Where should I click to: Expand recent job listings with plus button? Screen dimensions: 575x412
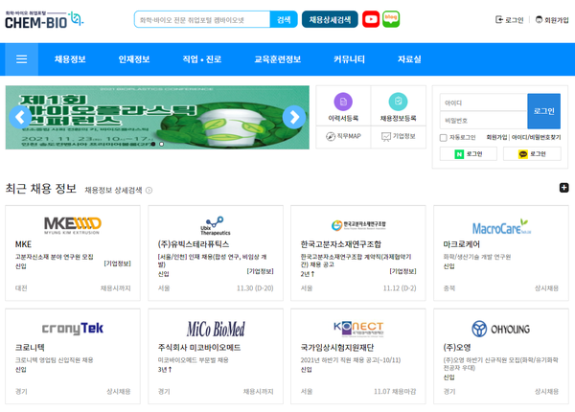point(563,188)
